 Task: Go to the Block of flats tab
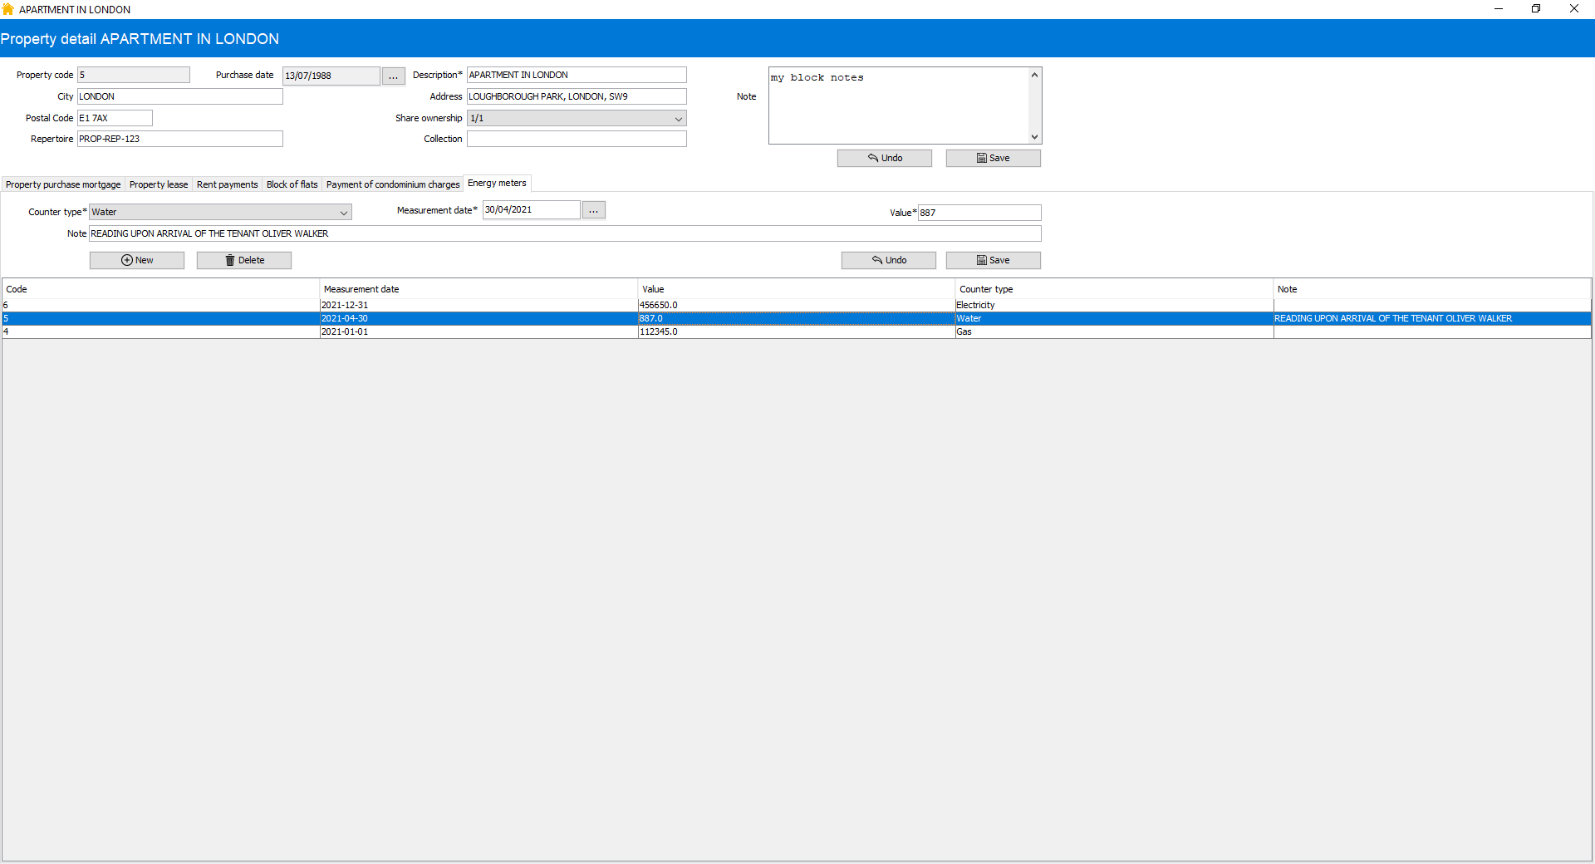tap(292, 184)
